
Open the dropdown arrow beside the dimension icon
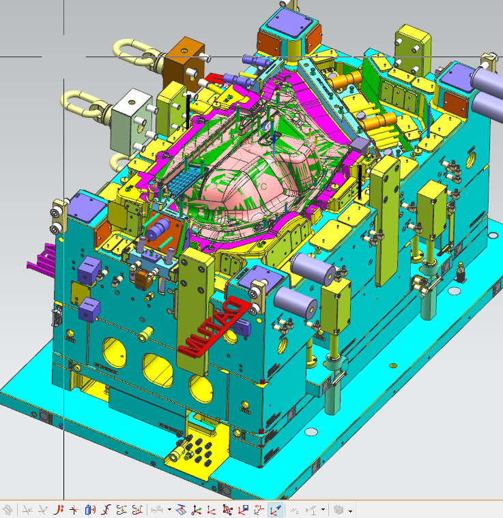[169, 510]
